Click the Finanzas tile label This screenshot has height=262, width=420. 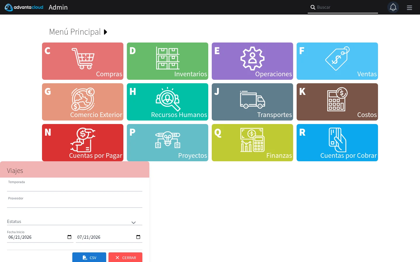click(x=279, y=155)
